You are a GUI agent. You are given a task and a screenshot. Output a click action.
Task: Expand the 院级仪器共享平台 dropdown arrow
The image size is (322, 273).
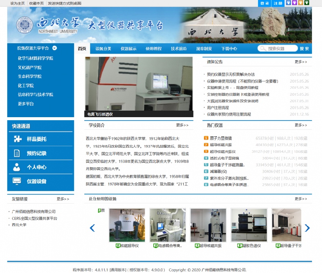[55, 48]
